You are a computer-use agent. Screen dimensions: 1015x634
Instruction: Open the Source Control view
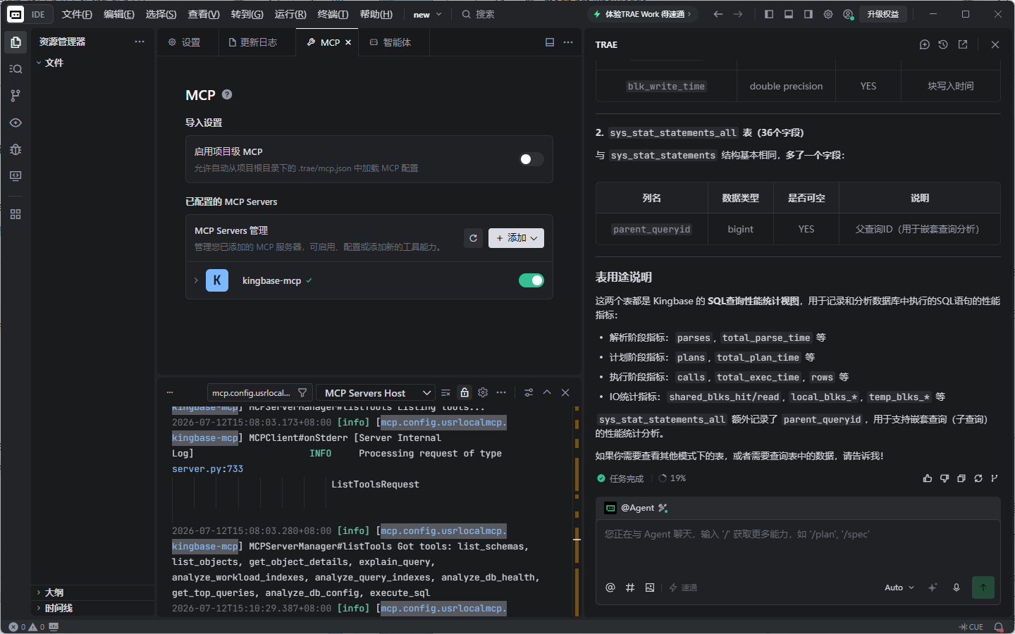pos(16,96)
